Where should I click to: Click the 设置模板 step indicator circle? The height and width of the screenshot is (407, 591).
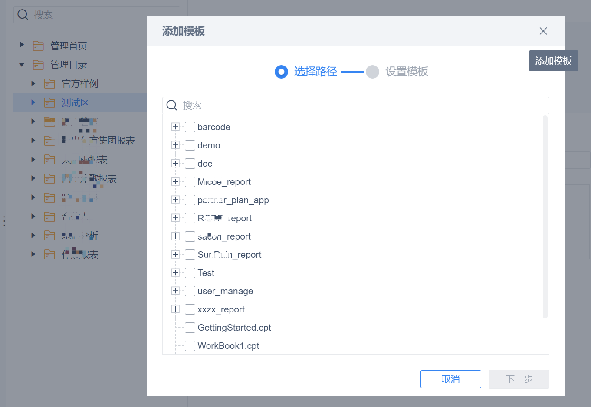click(x=372, y=72)
